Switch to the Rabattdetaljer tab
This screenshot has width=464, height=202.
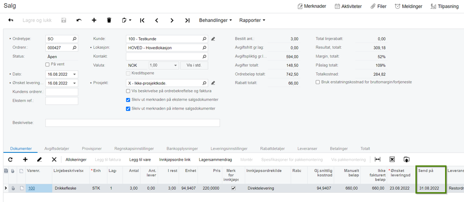point(272,149)
